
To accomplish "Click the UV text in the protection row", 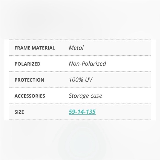I will click(x=89, y=80).
